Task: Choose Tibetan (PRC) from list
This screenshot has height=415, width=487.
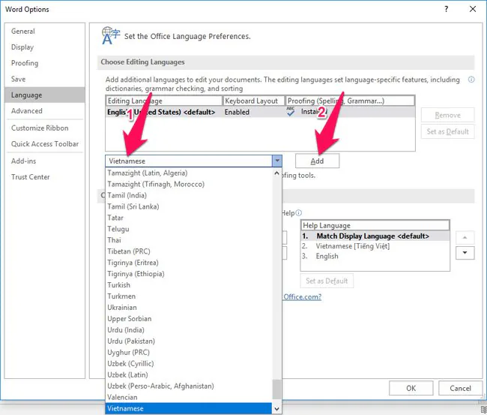Action: (189, 251)
